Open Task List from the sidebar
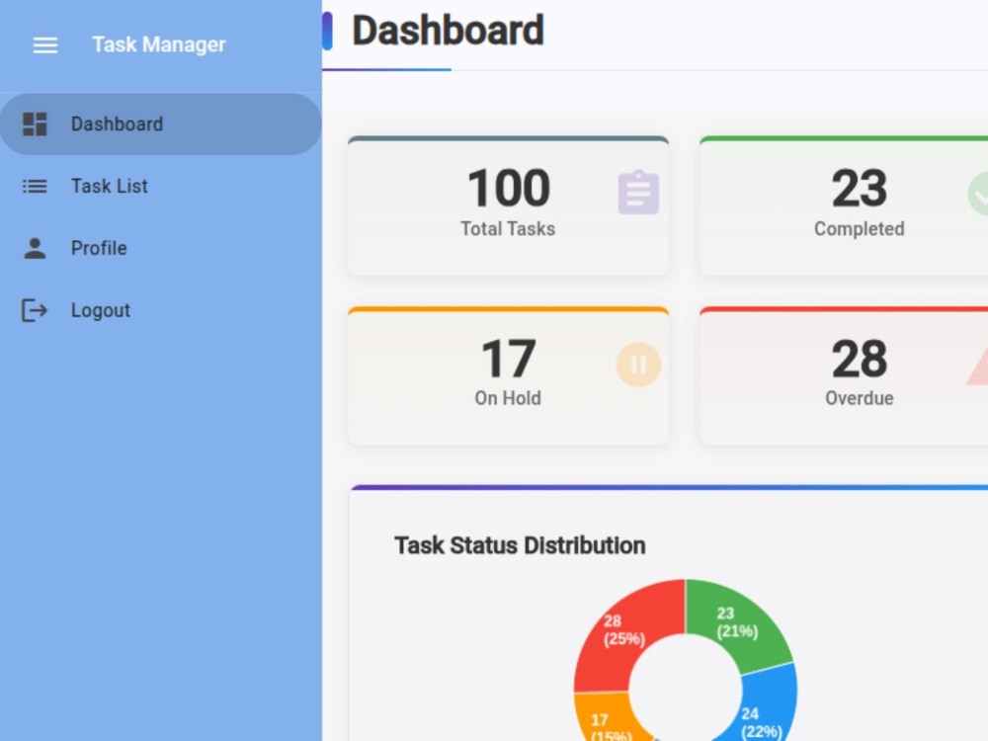Screen dimensions: 988x741 tap(161, 186)
